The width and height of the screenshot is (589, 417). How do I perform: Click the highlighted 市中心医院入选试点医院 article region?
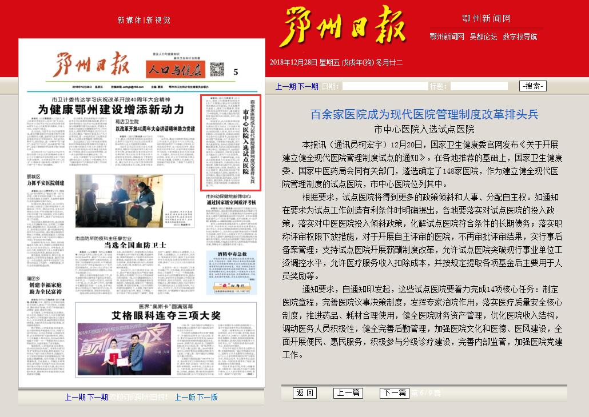(230, 143)
